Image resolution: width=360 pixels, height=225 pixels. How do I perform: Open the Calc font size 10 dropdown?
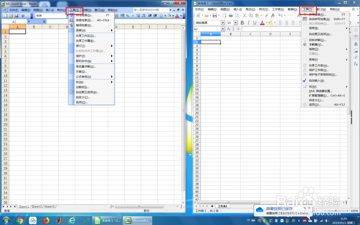tap(235, 23)
